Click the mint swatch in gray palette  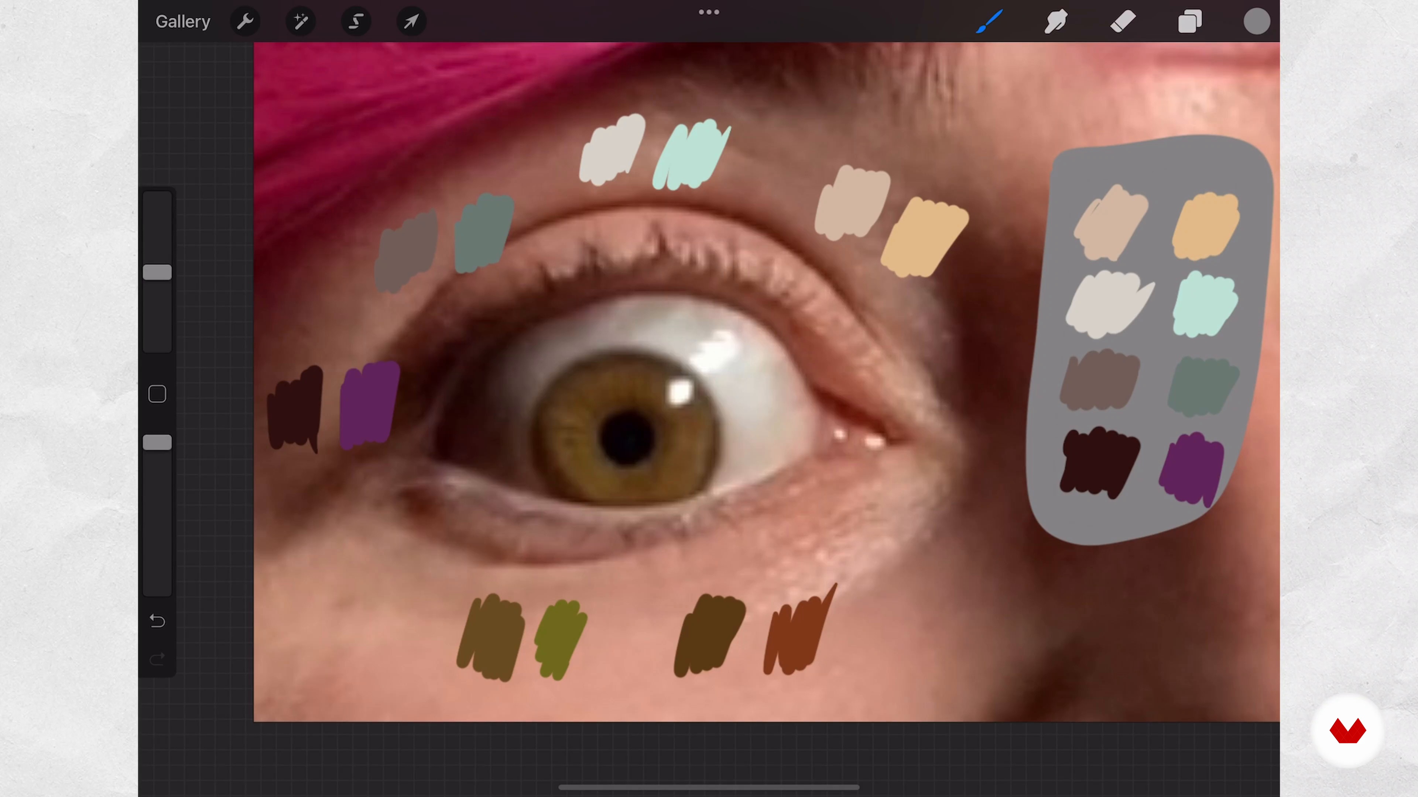click(x=1206, y=304)
